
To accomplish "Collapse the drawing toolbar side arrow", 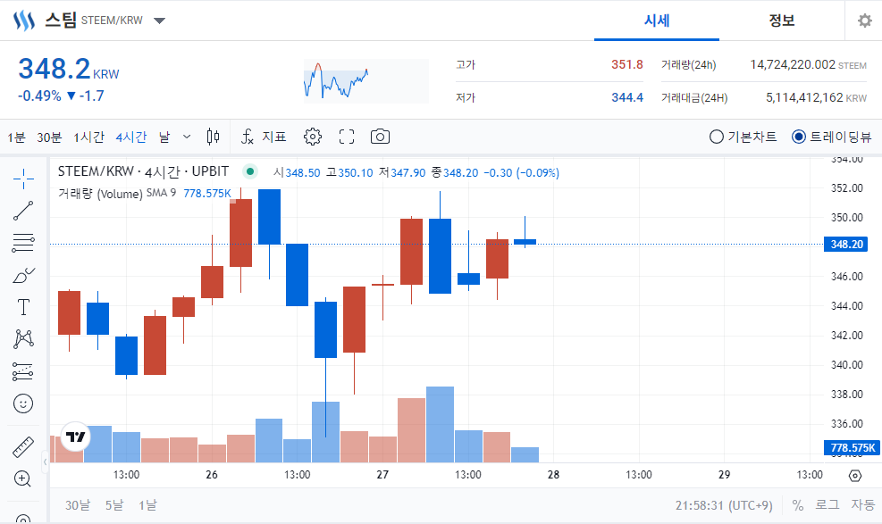I will pos(45,462).
